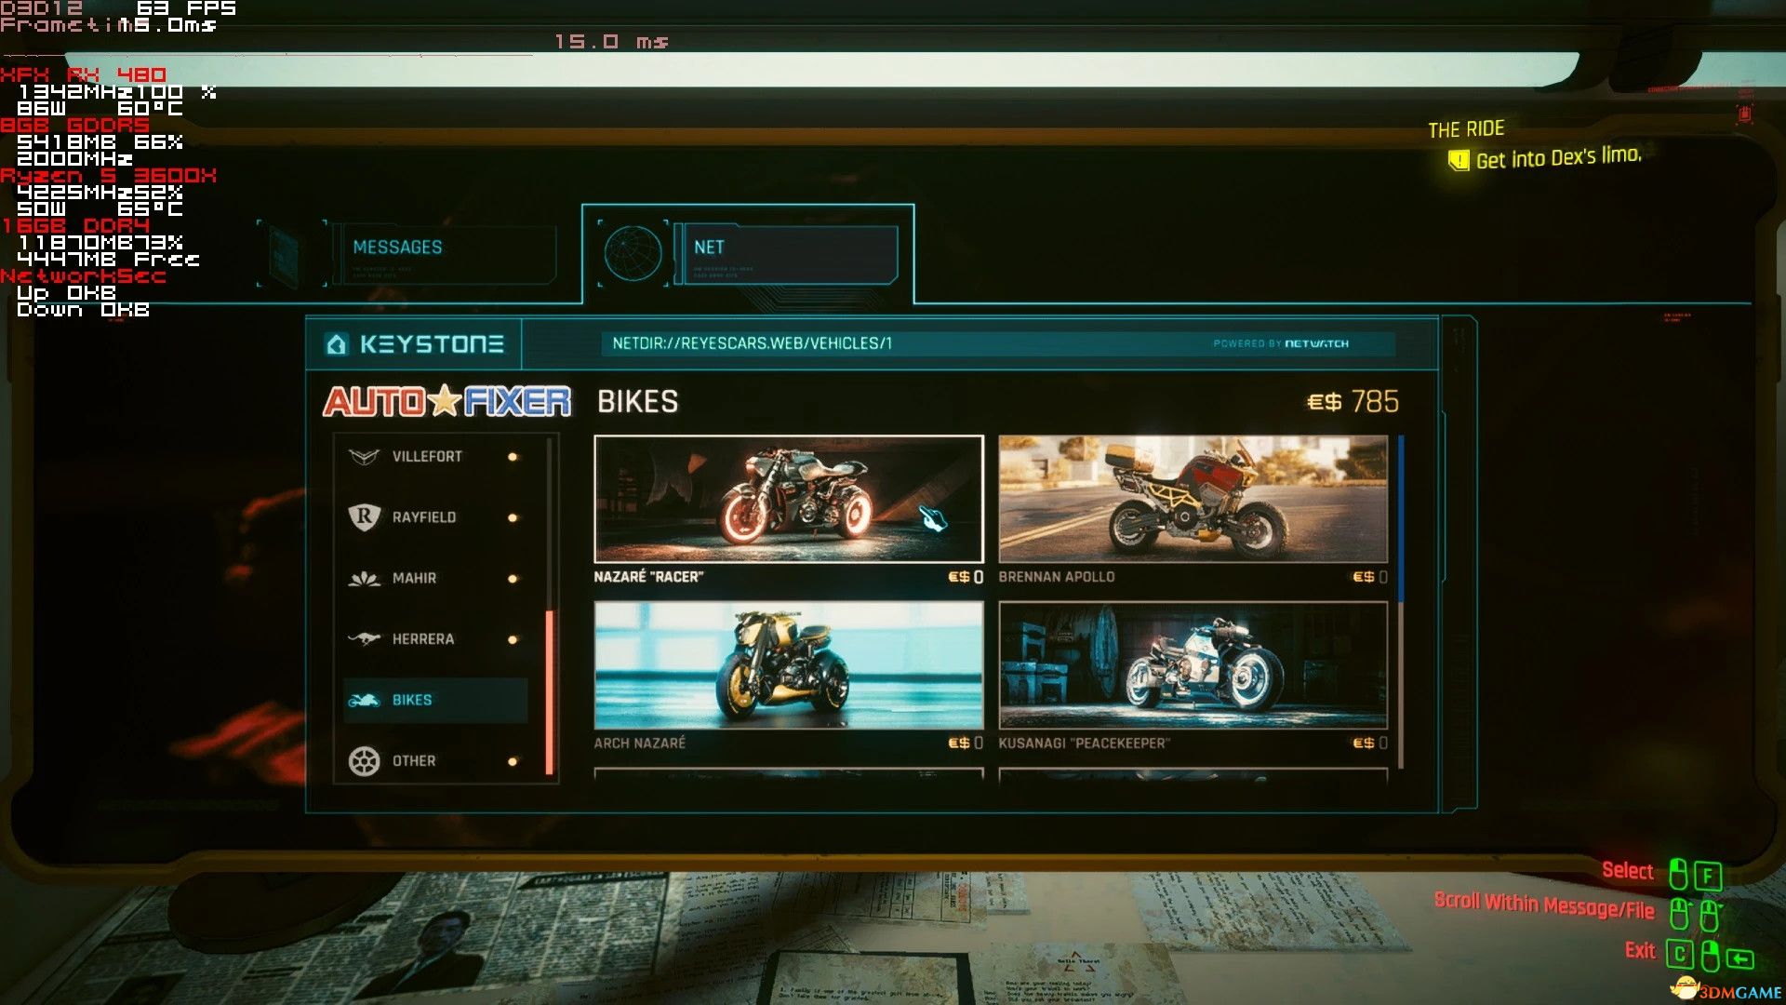The image size is (1786, 1005).
Task: Click the Villefort brand logo icon
Action: tap(364, 457)
